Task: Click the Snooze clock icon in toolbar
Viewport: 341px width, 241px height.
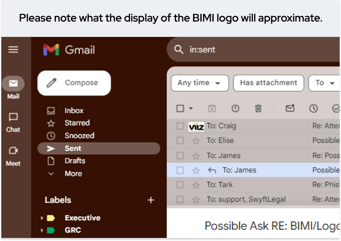Action: pos(313,109)
